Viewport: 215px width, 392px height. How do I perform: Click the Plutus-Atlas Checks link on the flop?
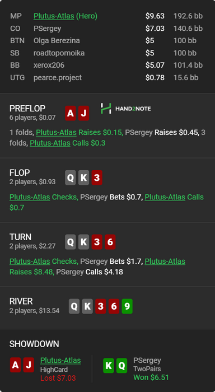coord(44,197)
